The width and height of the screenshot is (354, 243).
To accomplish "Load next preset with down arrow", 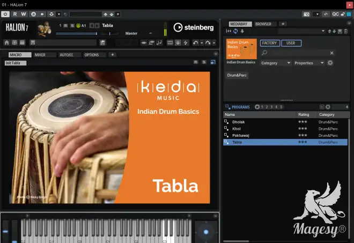I will tap(112, 14).
